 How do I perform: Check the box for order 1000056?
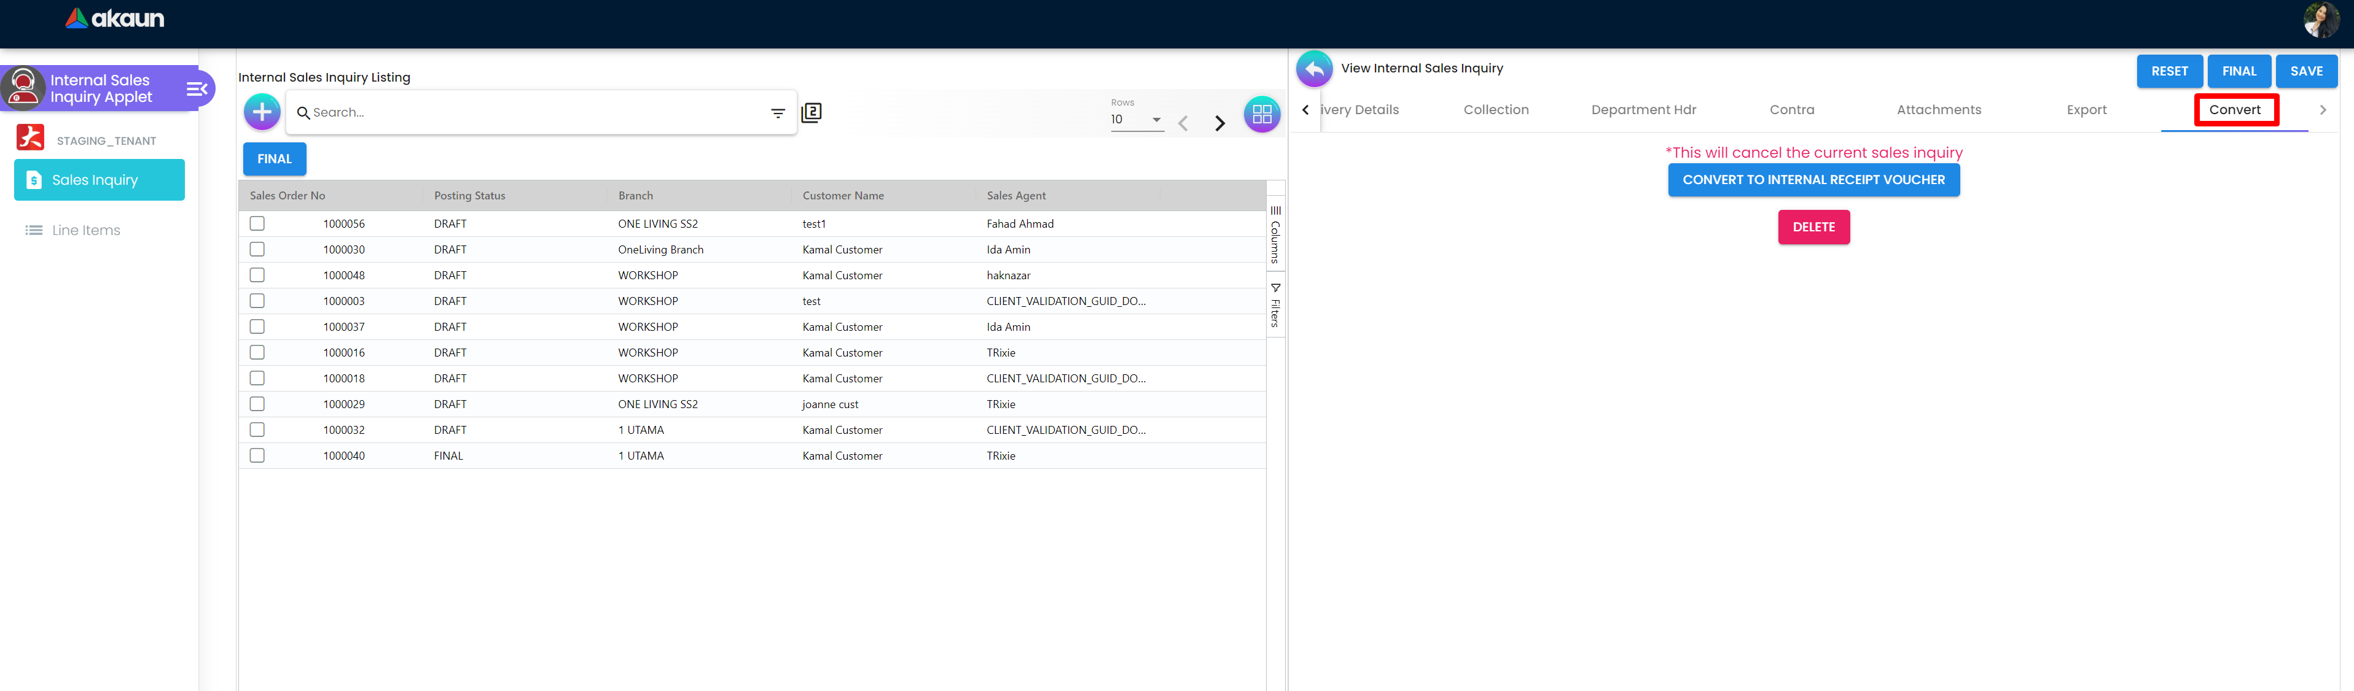[x=257, y=223]
